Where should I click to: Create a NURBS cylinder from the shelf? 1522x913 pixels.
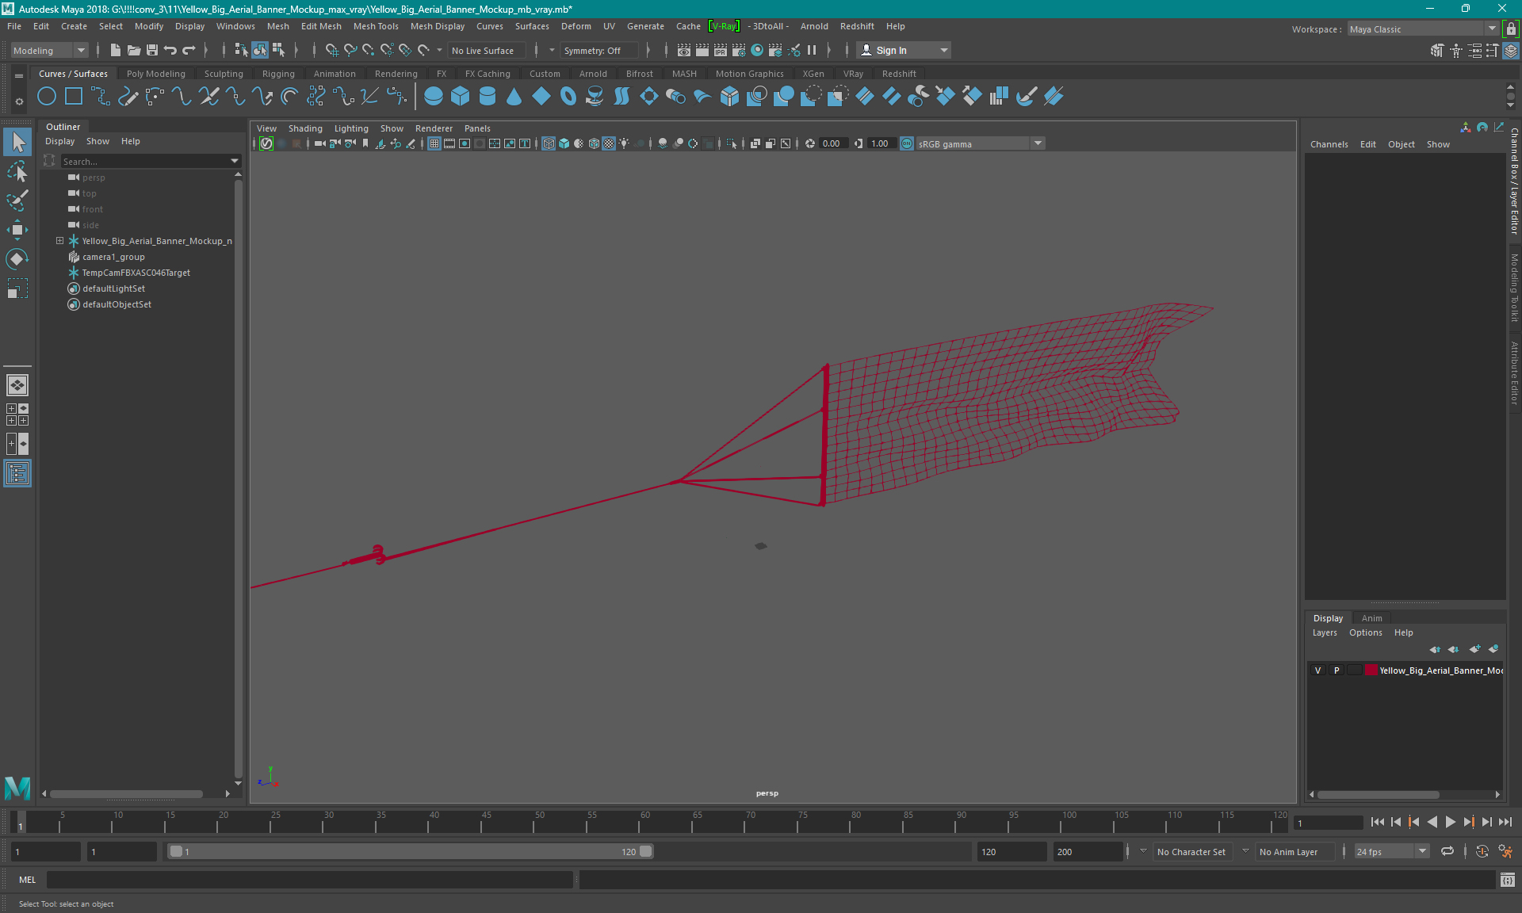(x=488, y=97)
